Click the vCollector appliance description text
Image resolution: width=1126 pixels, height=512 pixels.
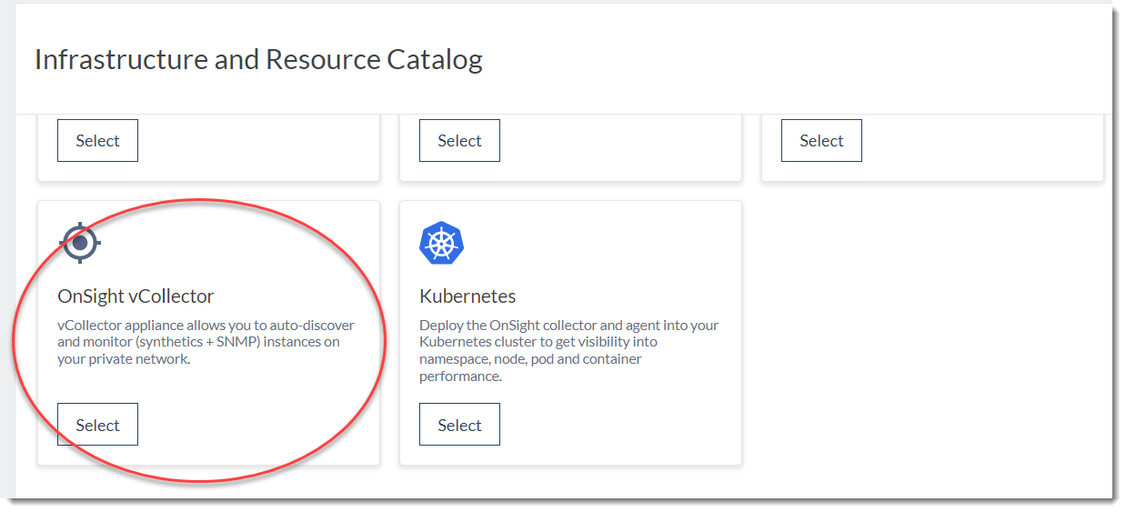pyautogui.click(x=206, y=342)
